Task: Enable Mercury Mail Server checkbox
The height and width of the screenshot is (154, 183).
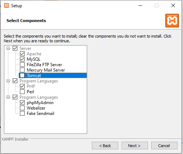Action: 22,70
